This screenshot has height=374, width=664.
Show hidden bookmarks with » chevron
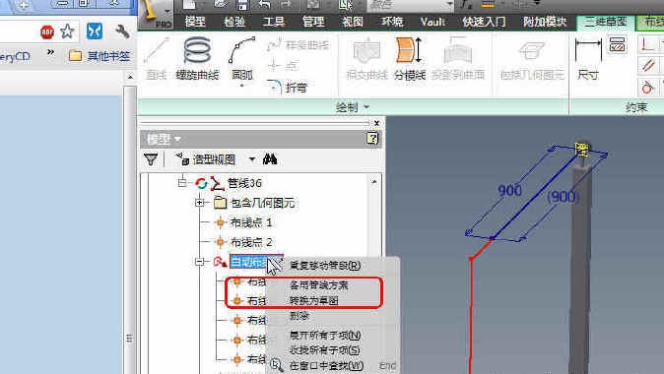tap(50, 52)
